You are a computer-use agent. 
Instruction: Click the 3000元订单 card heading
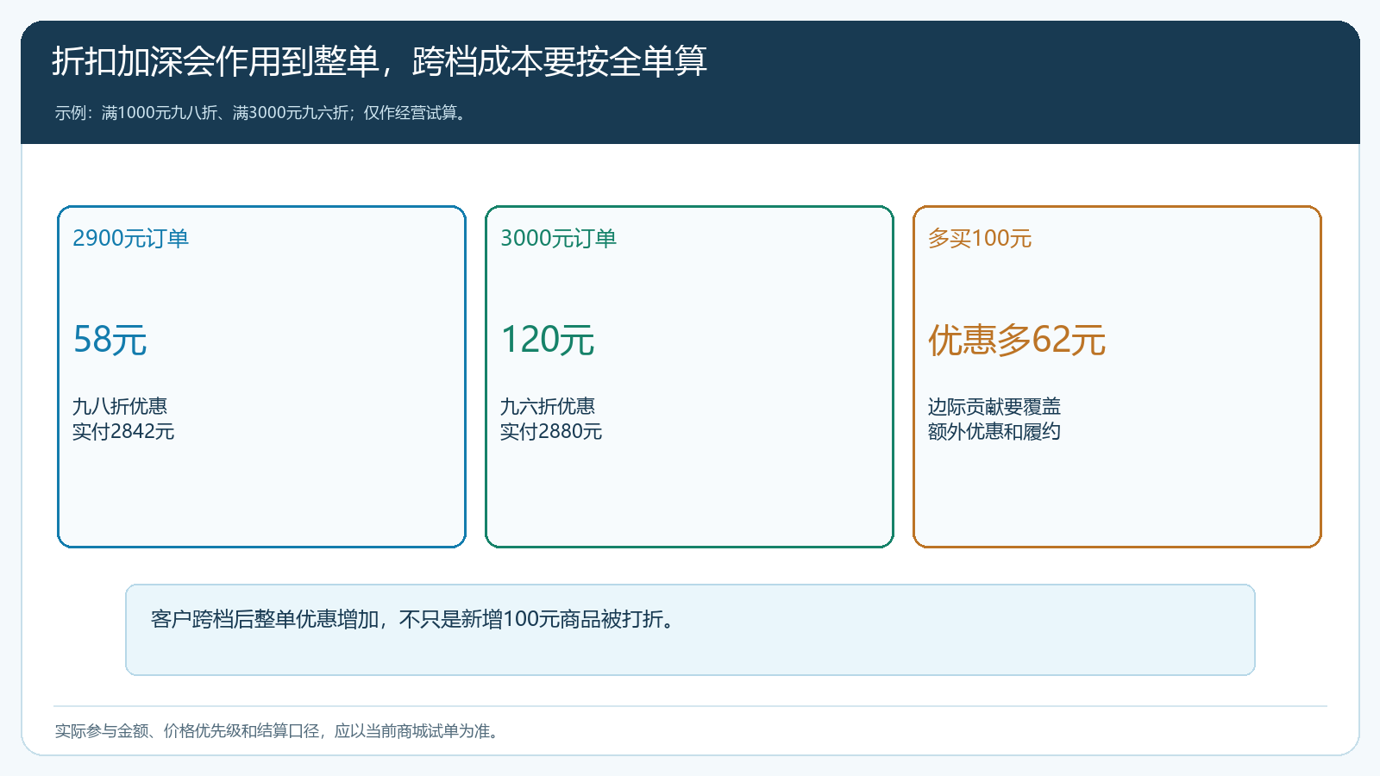558,238
